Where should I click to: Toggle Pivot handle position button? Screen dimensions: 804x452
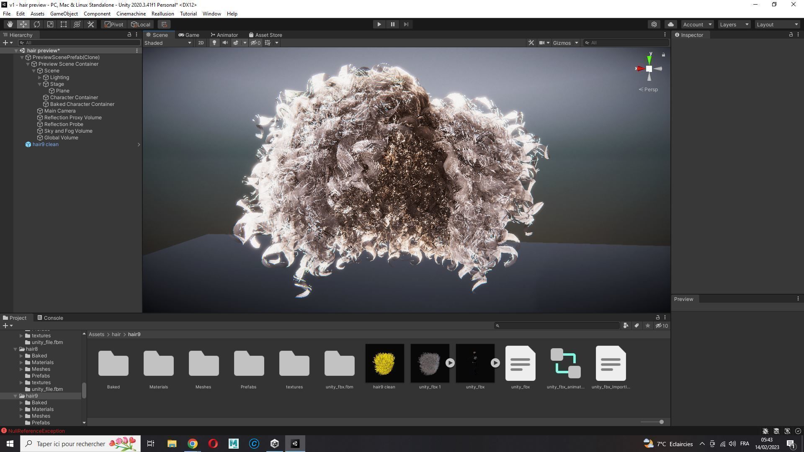click(113, 24)
